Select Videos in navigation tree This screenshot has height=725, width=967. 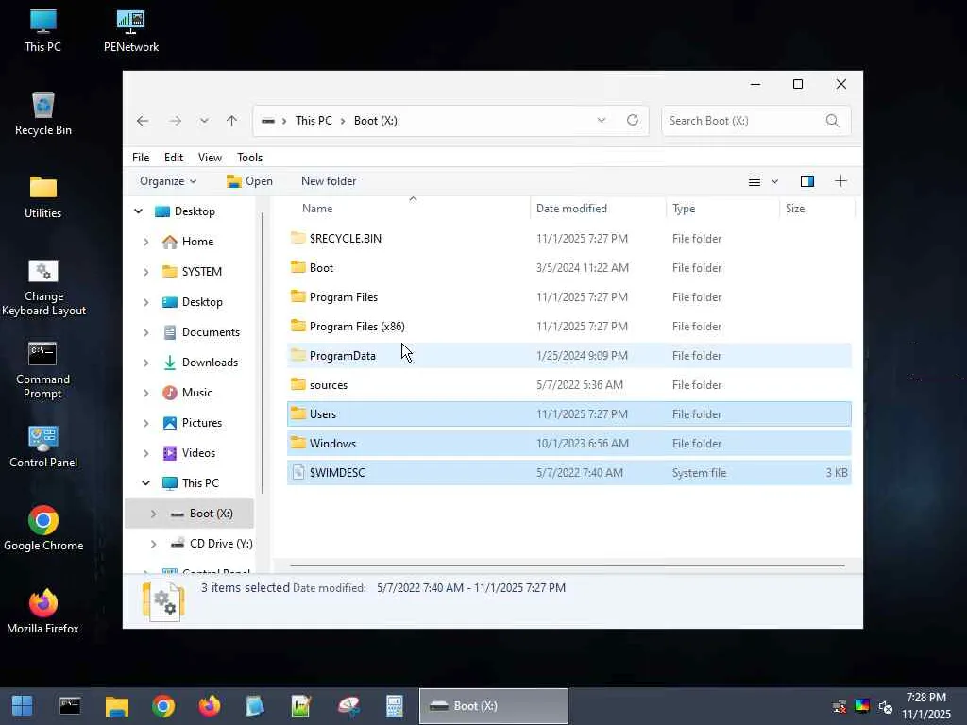tap(198, 453)
